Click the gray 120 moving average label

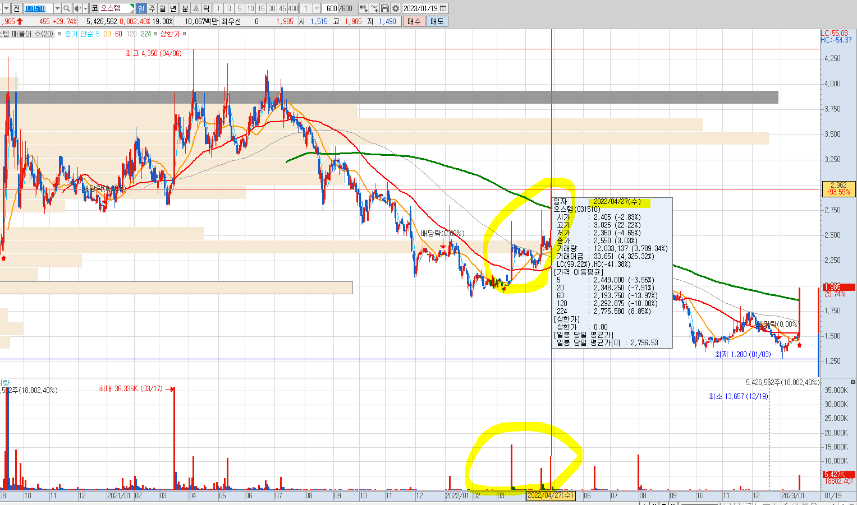tap(131, 34)
